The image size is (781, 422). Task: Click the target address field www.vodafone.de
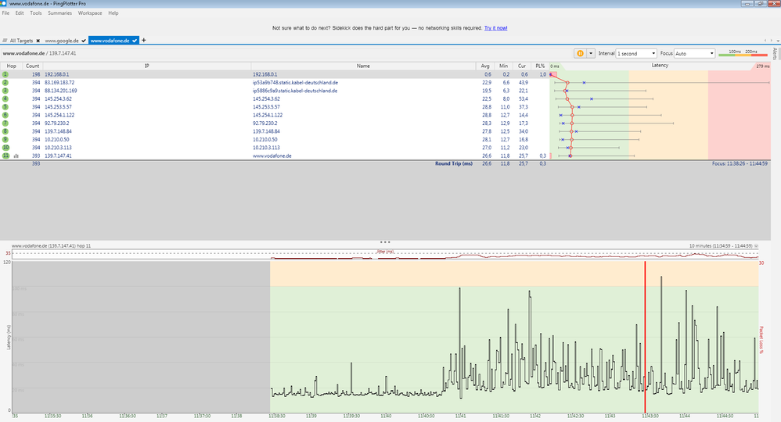(x=39, y=53)
